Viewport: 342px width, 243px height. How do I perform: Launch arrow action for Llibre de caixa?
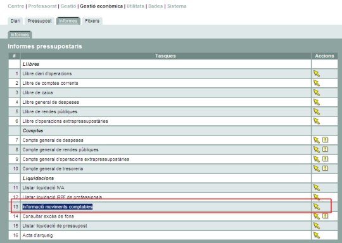(317, 92)
